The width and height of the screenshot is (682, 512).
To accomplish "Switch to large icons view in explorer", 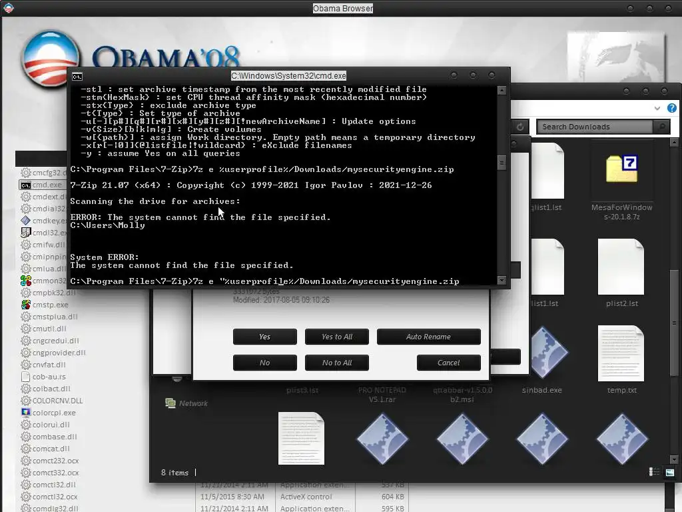I will [670, 472].
